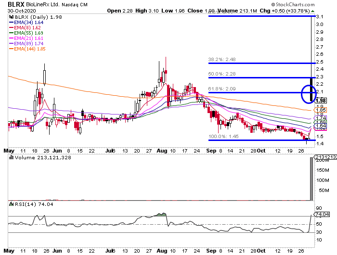
Task: Click the BioLineRx Ltd. company name
Action: tap(43, 4)
